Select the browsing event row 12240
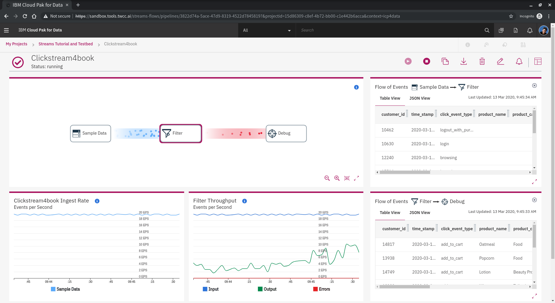The image size is (555, 303). (x=454, y=158)
